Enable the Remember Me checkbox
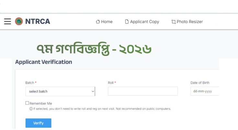Viewport: 238px width, 130px height. [x=27, y=103]
